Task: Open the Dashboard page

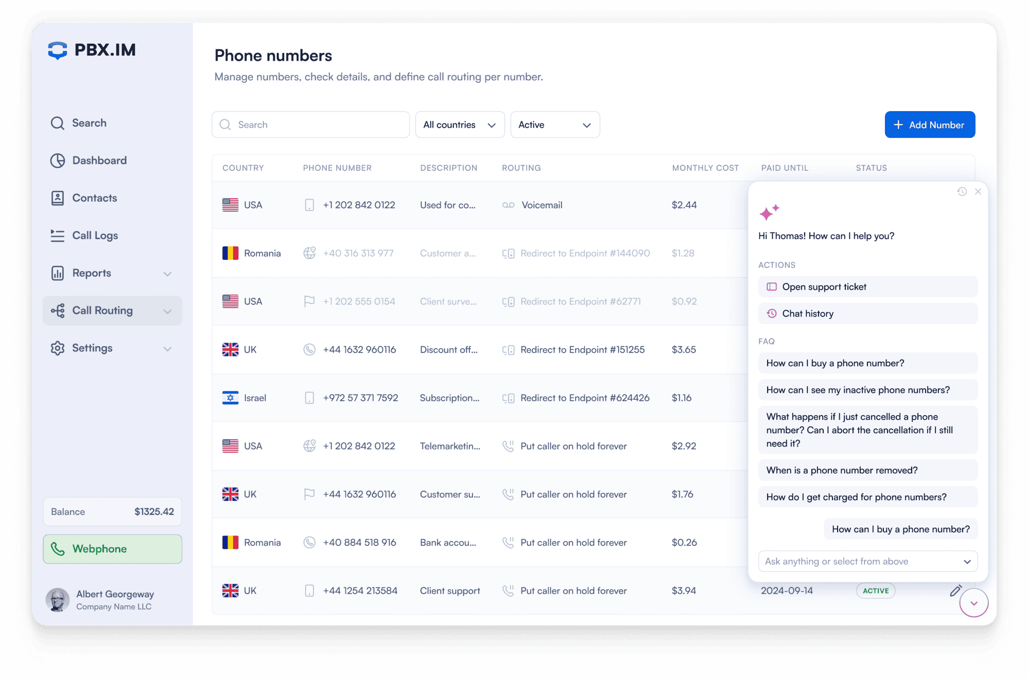Action: 99,160
